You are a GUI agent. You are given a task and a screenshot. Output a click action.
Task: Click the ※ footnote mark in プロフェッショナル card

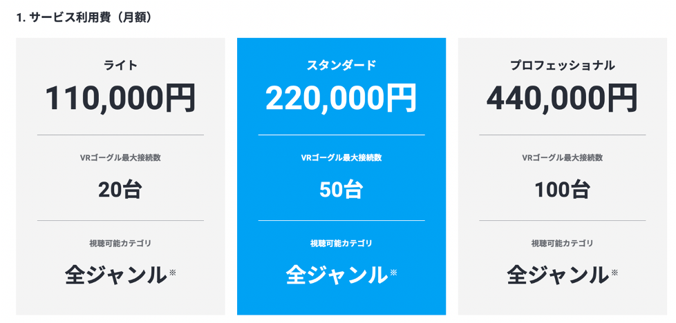(614, 272)
